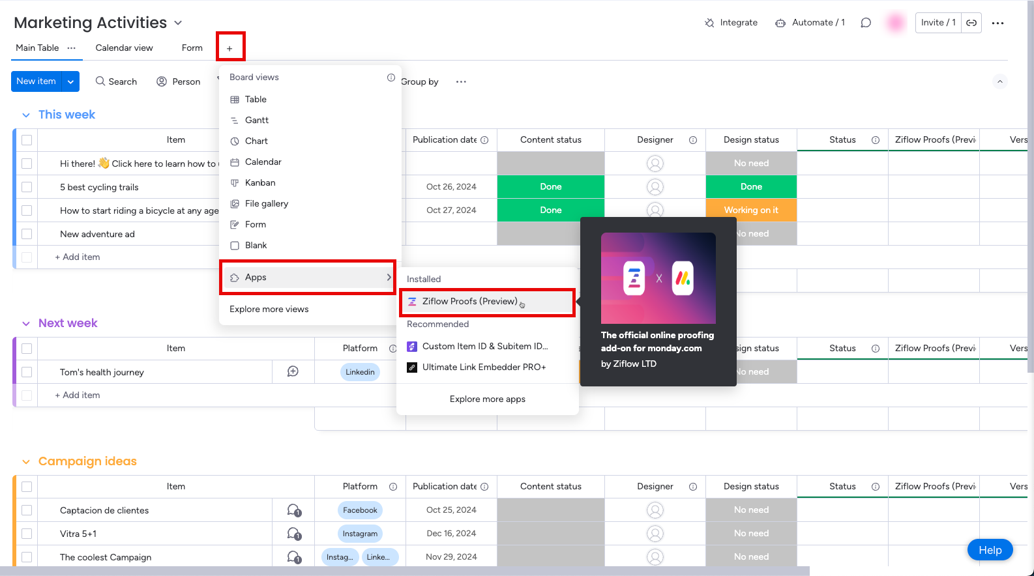Click the copy link icon beside Invite
The width and height of the screenshot is (1034, 576).
tap(971, 23)
